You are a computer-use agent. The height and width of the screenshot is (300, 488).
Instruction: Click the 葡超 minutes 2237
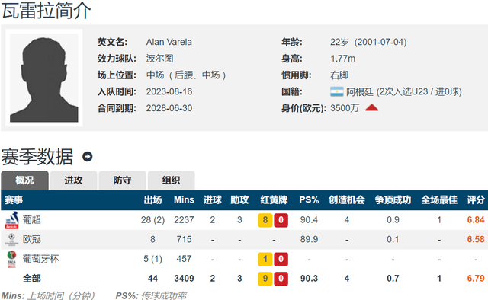tap(184, 220)
